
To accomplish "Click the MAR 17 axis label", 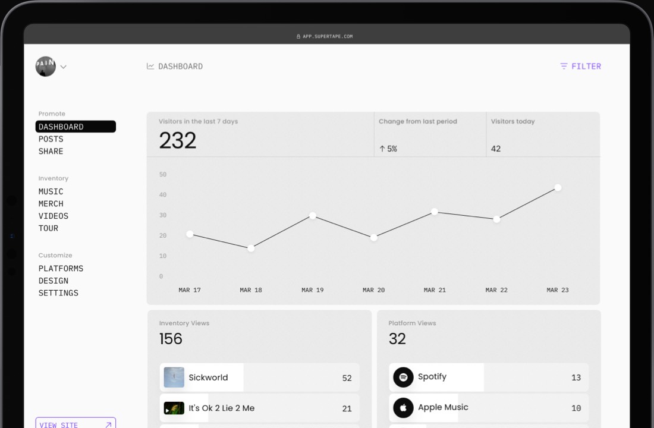I will point(190,290).
